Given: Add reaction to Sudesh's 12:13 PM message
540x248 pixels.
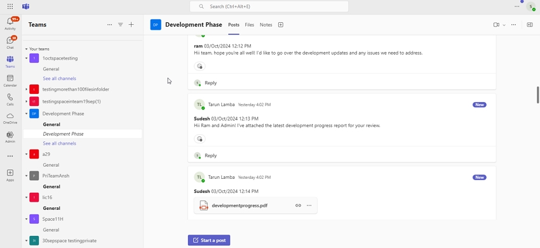Looking at the screenshot, I should pos(199,139).
